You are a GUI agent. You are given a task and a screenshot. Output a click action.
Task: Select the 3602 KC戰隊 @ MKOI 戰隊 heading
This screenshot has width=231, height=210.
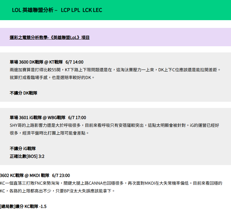[35, 175]
